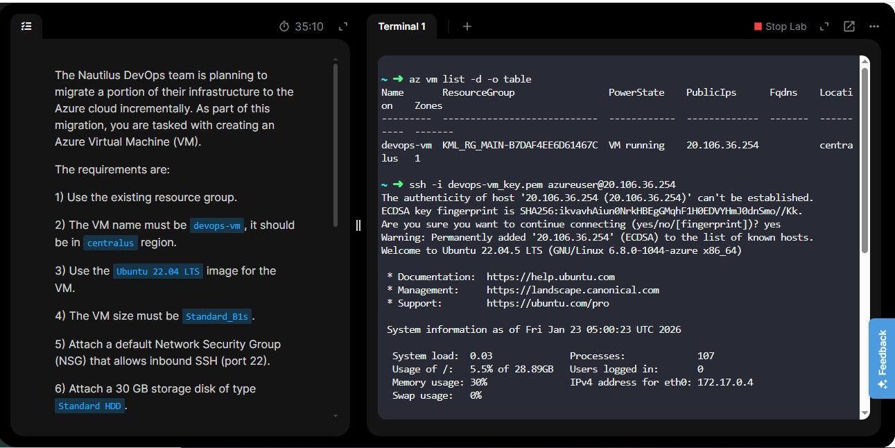Screen dimensions: 895x448
Task: Open the task list icon tab
Action: (26, 26)
